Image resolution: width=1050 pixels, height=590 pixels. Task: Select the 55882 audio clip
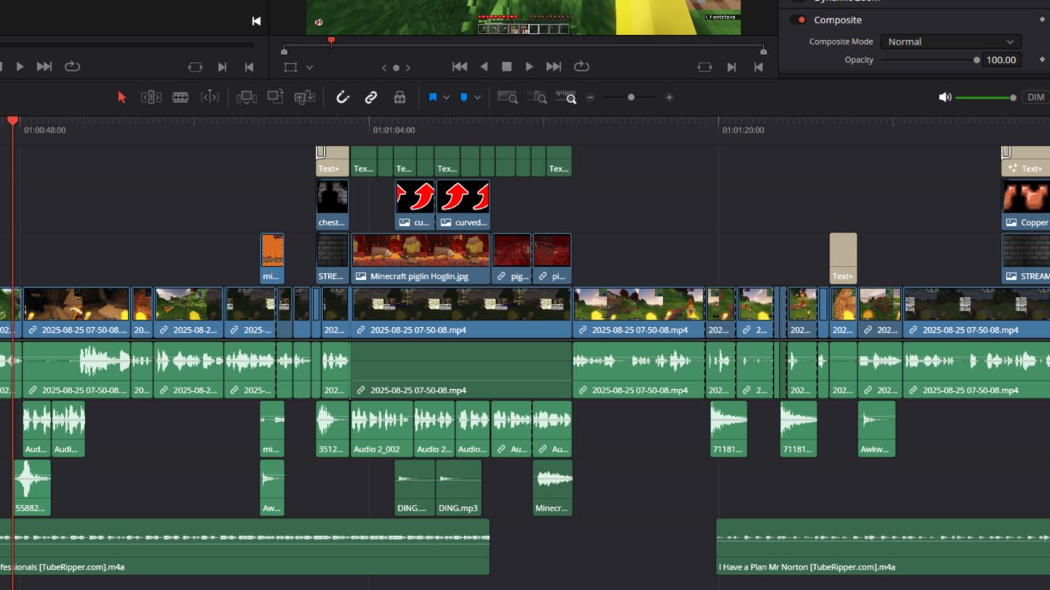click(31, 488)
